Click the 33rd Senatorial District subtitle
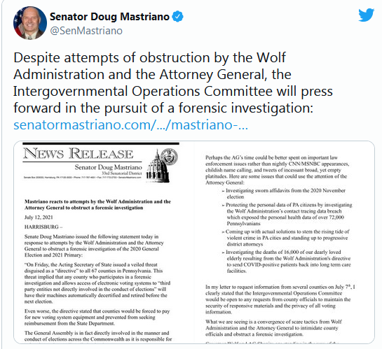 tap(122, 173)
